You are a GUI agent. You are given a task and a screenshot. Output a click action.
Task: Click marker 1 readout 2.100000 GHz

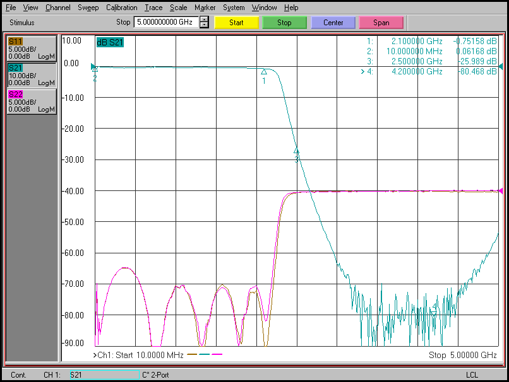click(x=417, y=41)
